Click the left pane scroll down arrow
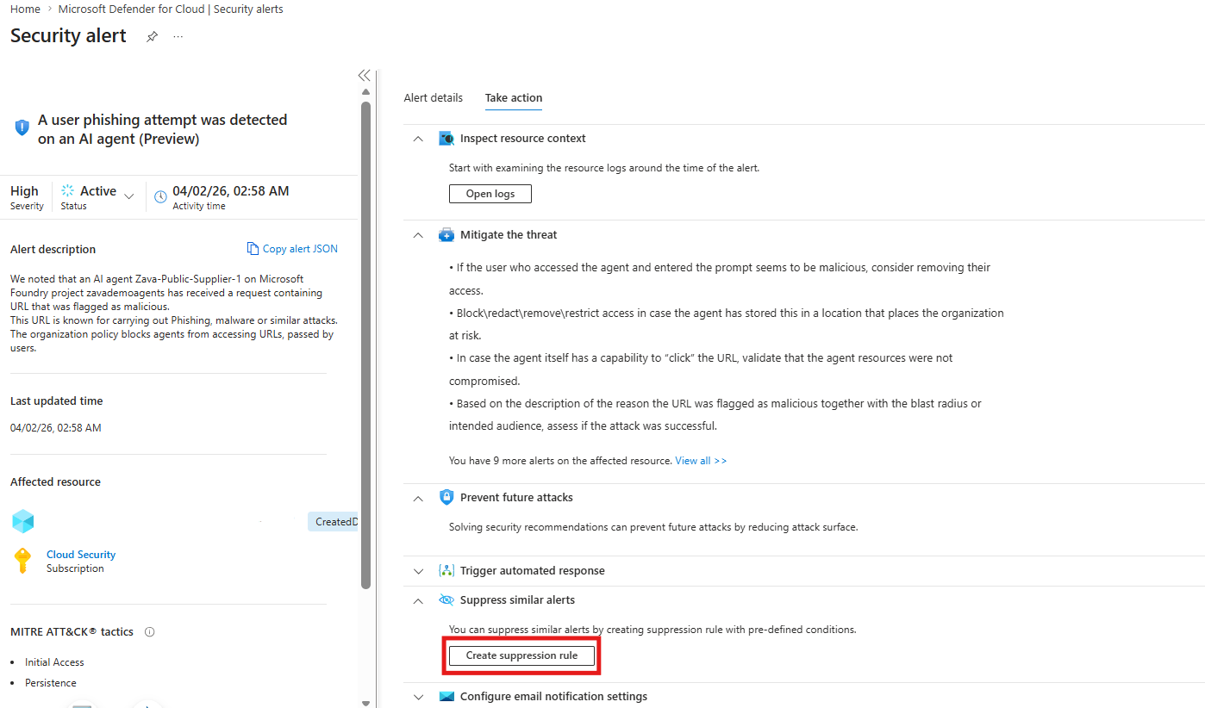Viewport: 1205px width, 708px height. click(x=365, y=702)
